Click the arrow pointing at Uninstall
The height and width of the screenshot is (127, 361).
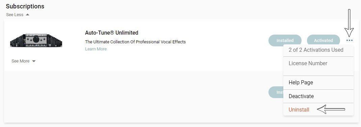(331, 109)
